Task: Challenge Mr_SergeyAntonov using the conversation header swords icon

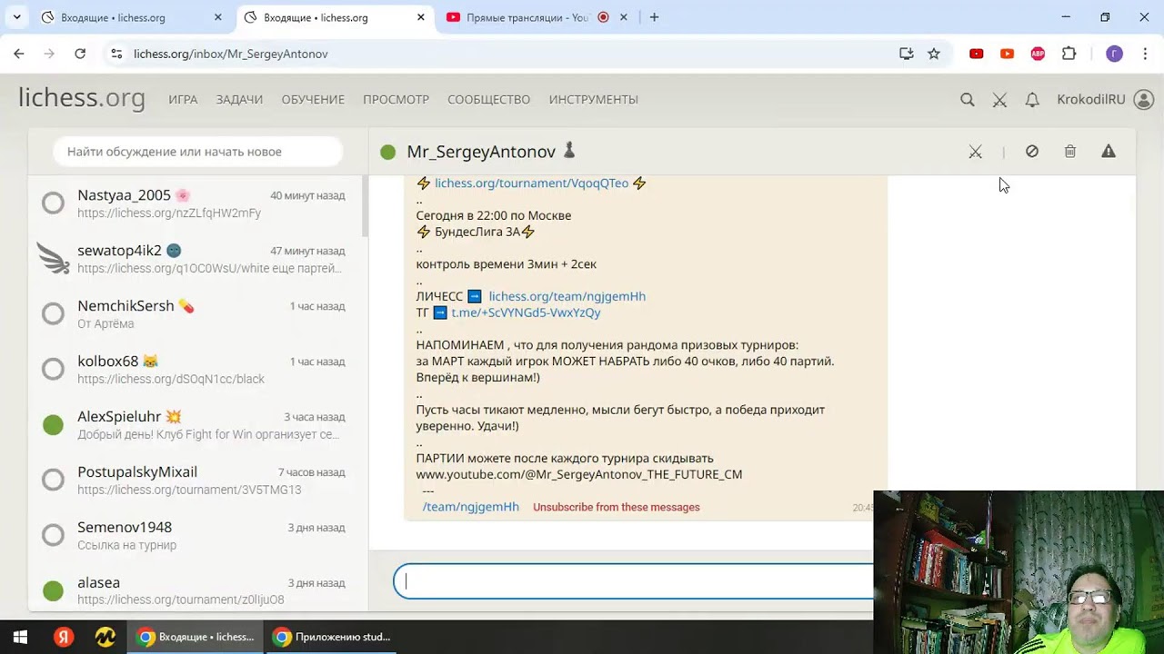Action: point(976,152)
